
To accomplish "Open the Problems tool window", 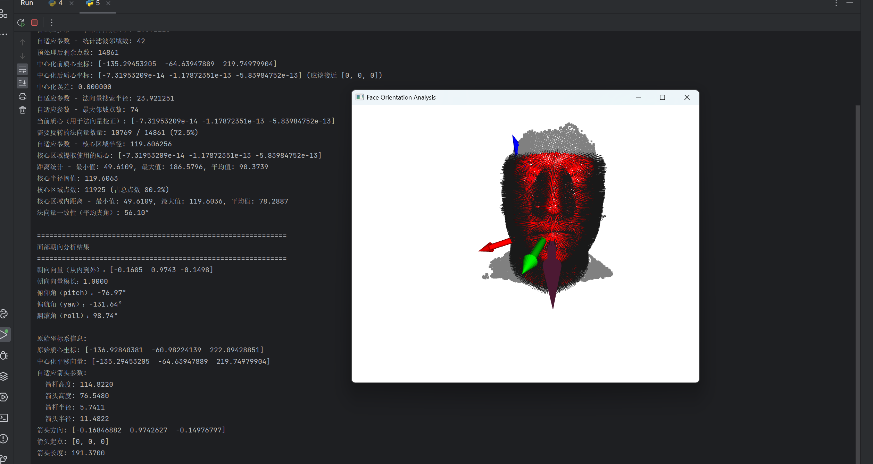I will pos(4,439).
